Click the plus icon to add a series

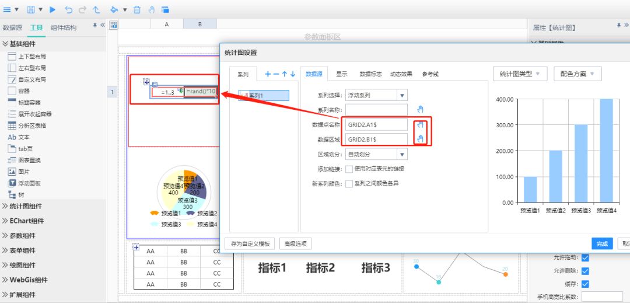(x=268, y=74)
